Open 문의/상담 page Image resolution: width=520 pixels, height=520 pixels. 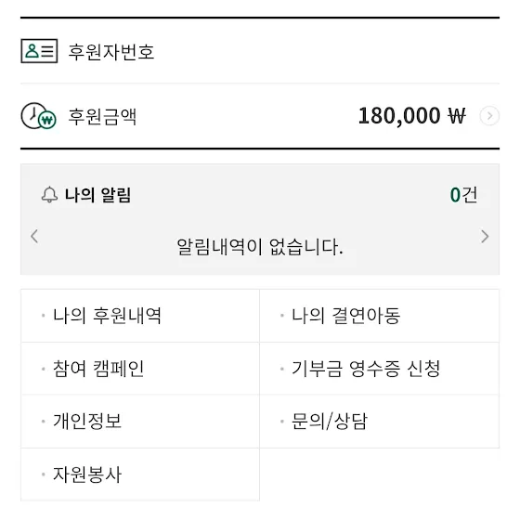pos(380,422)
